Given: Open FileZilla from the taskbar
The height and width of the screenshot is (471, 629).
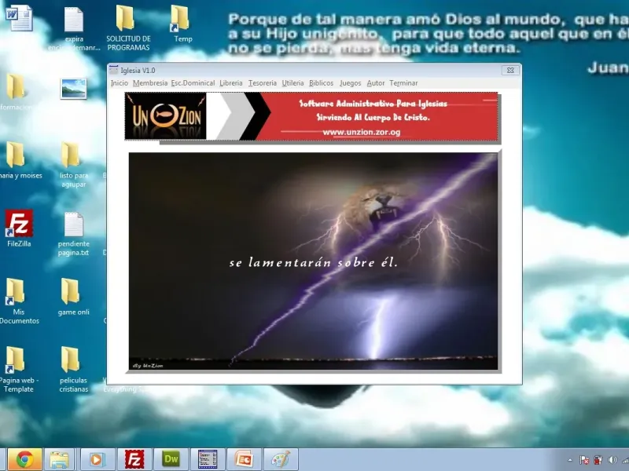Looking at the screenshot, I should click(x=134, y=459).
